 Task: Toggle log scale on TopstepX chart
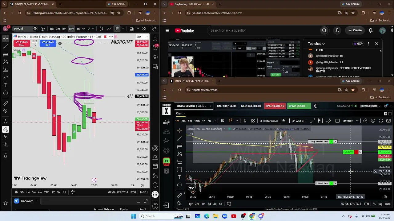[x=380, y=204]
